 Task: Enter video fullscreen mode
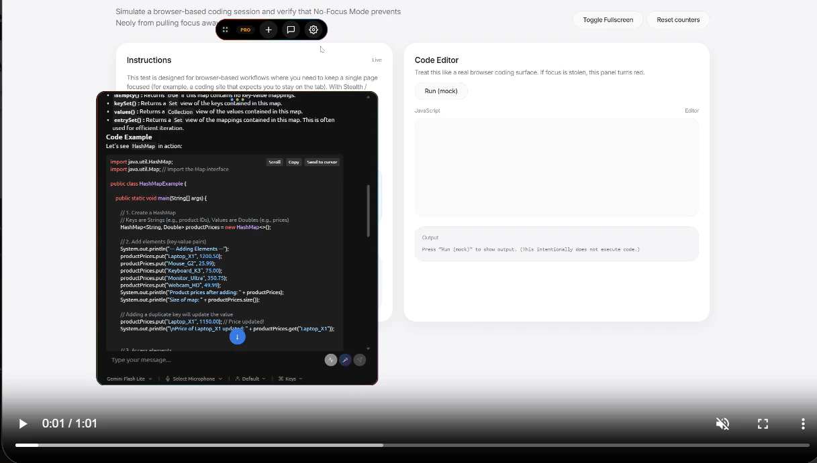[x=763, y=423]
